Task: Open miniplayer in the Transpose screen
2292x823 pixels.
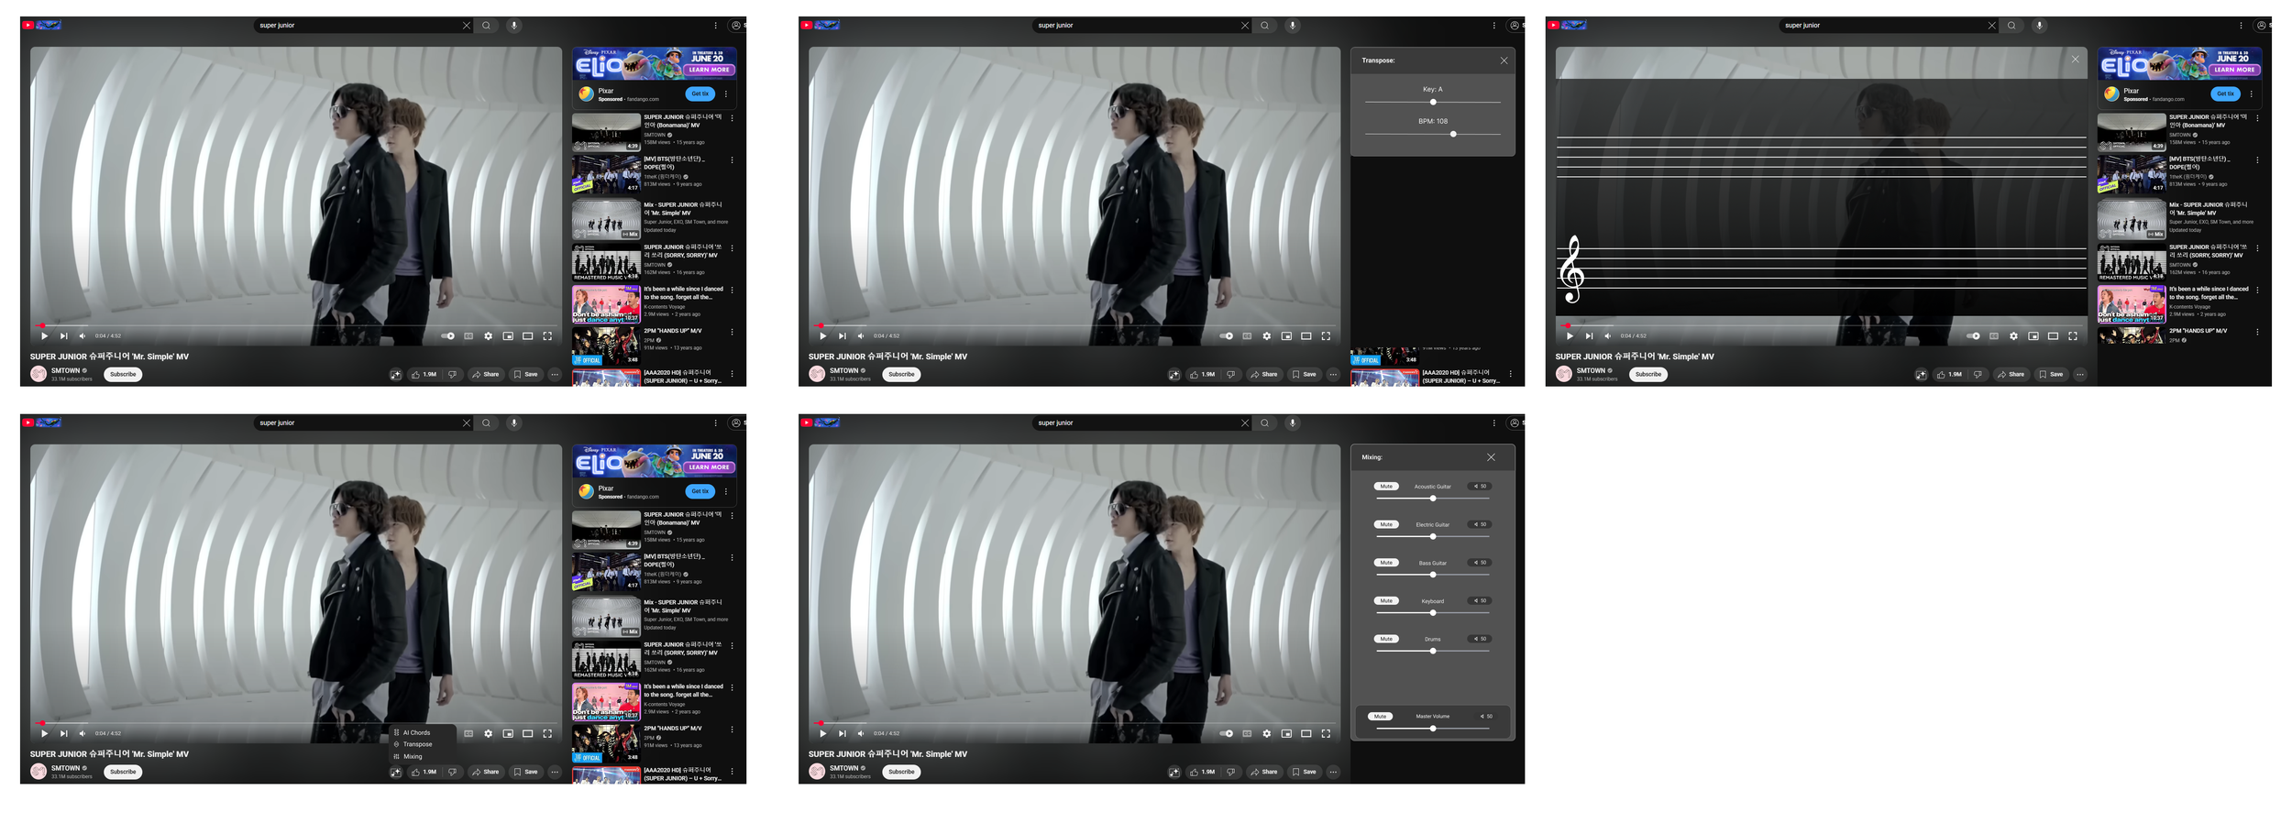Action: click(x=1286, y=336)
